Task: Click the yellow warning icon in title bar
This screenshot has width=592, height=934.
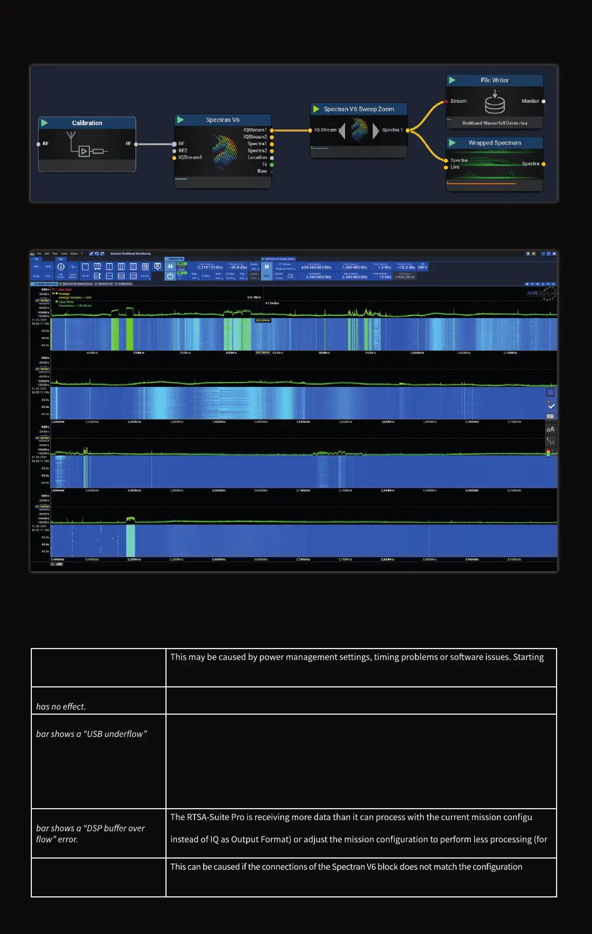Action: (533, 254)
